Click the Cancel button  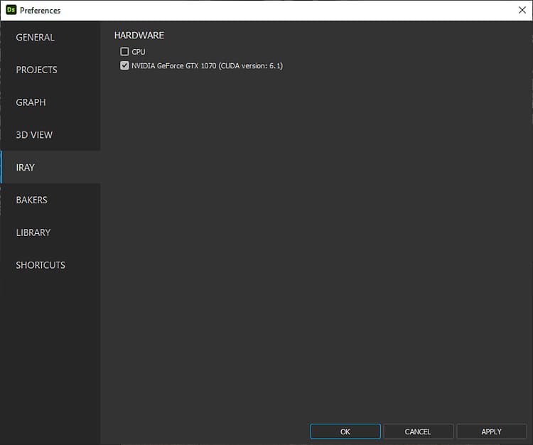(418, 431)
